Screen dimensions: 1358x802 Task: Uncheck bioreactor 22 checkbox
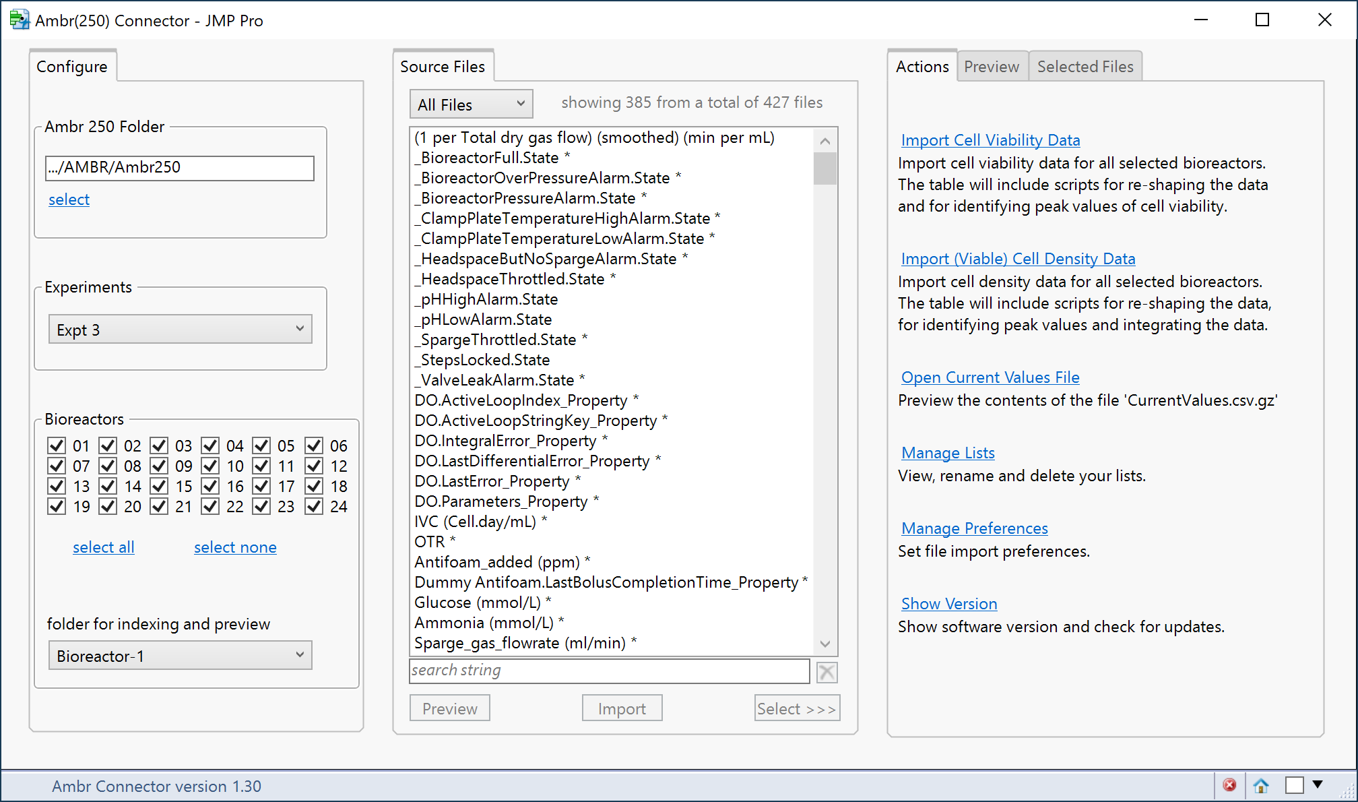210,506
